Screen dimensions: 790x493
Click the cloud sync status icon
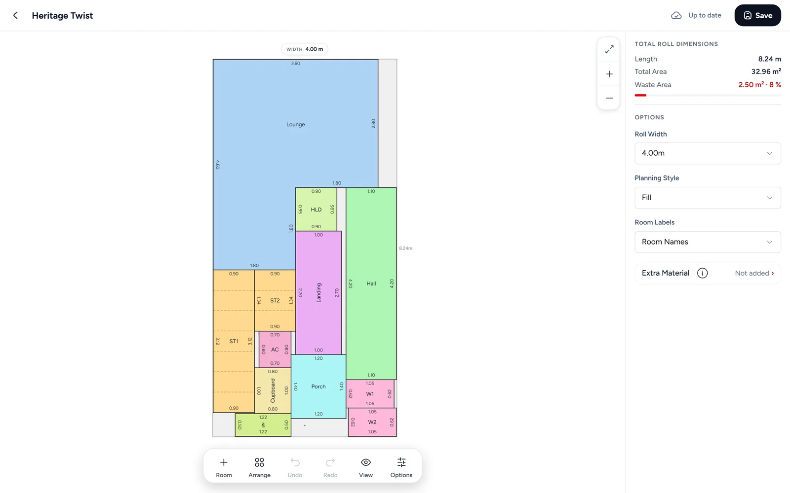676,16
